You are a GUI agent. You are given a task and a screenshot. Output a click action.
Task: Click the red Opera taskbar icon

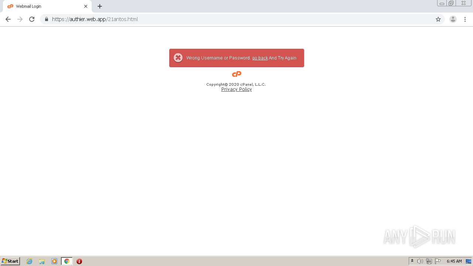click(79, 261)
